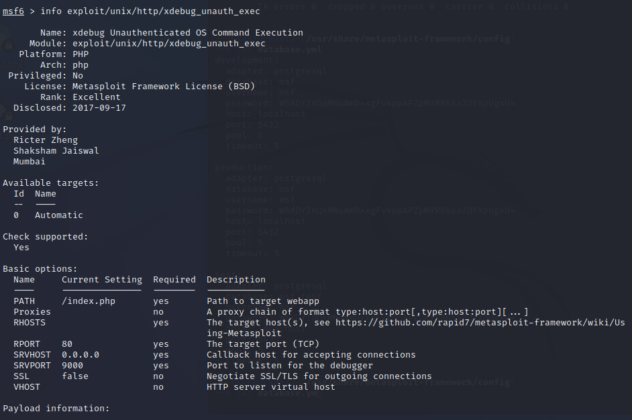Click the 'Provided by:' heading
Viewport: 632px width, 420px height.
point(35,129)
